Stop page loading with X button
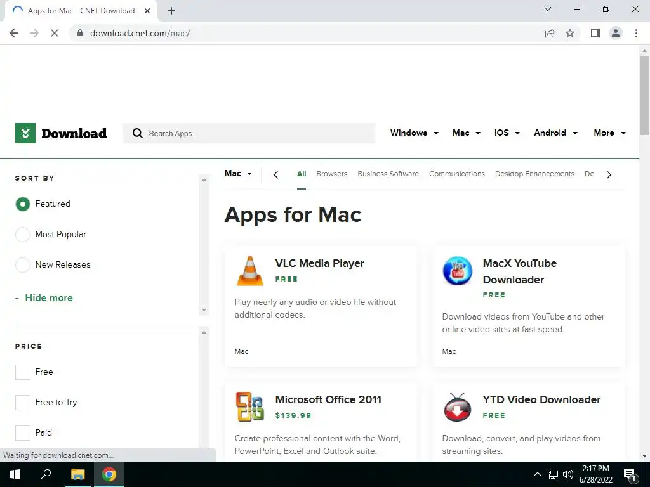 click(55, 33)
